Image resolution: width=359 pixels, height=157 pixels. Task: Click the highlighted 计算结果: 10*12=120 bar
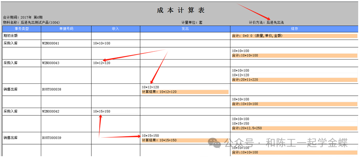click(x=185, y=92)
